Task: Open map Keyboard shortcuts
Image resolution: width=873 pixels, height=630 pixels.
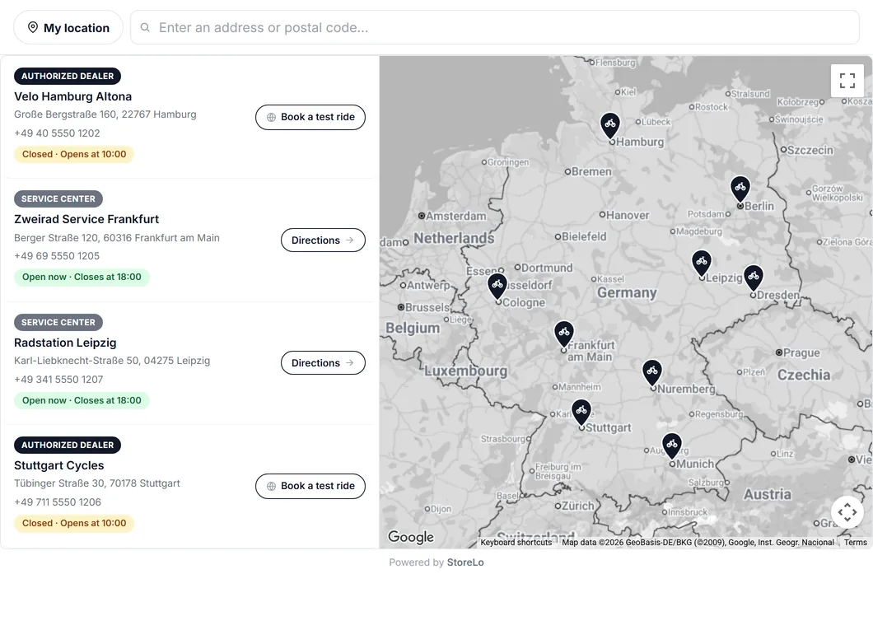Action: click(x=516, y=542)
